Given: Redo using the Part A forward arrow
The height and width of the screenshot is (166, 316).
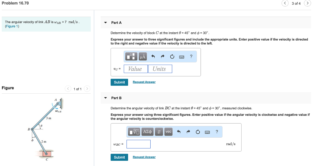Looking at the screenshot, I should 163,57.
